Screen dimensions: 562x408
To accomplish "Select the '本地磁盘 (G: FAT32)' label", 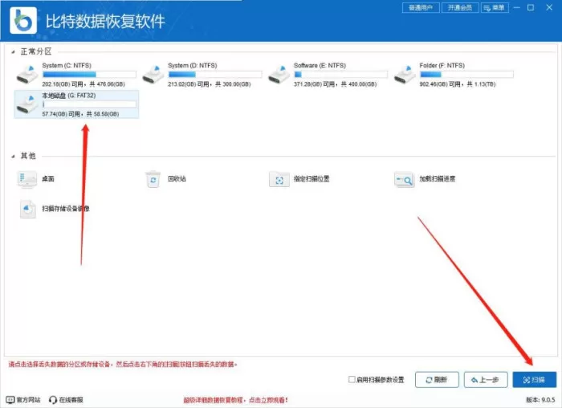I will click(x=69, y=96).
